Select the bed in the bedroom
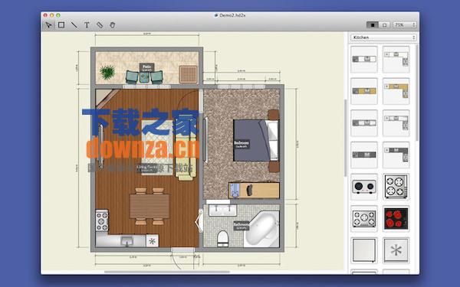The width and height of the screenshot is (460, 287). 255,140
